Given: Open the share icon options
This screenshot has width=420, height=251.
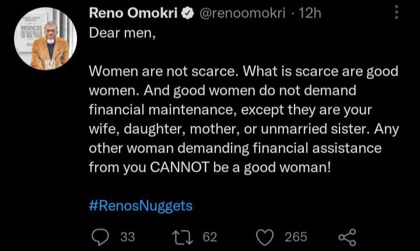Looking at the screenshot, I should click(346, 236).
